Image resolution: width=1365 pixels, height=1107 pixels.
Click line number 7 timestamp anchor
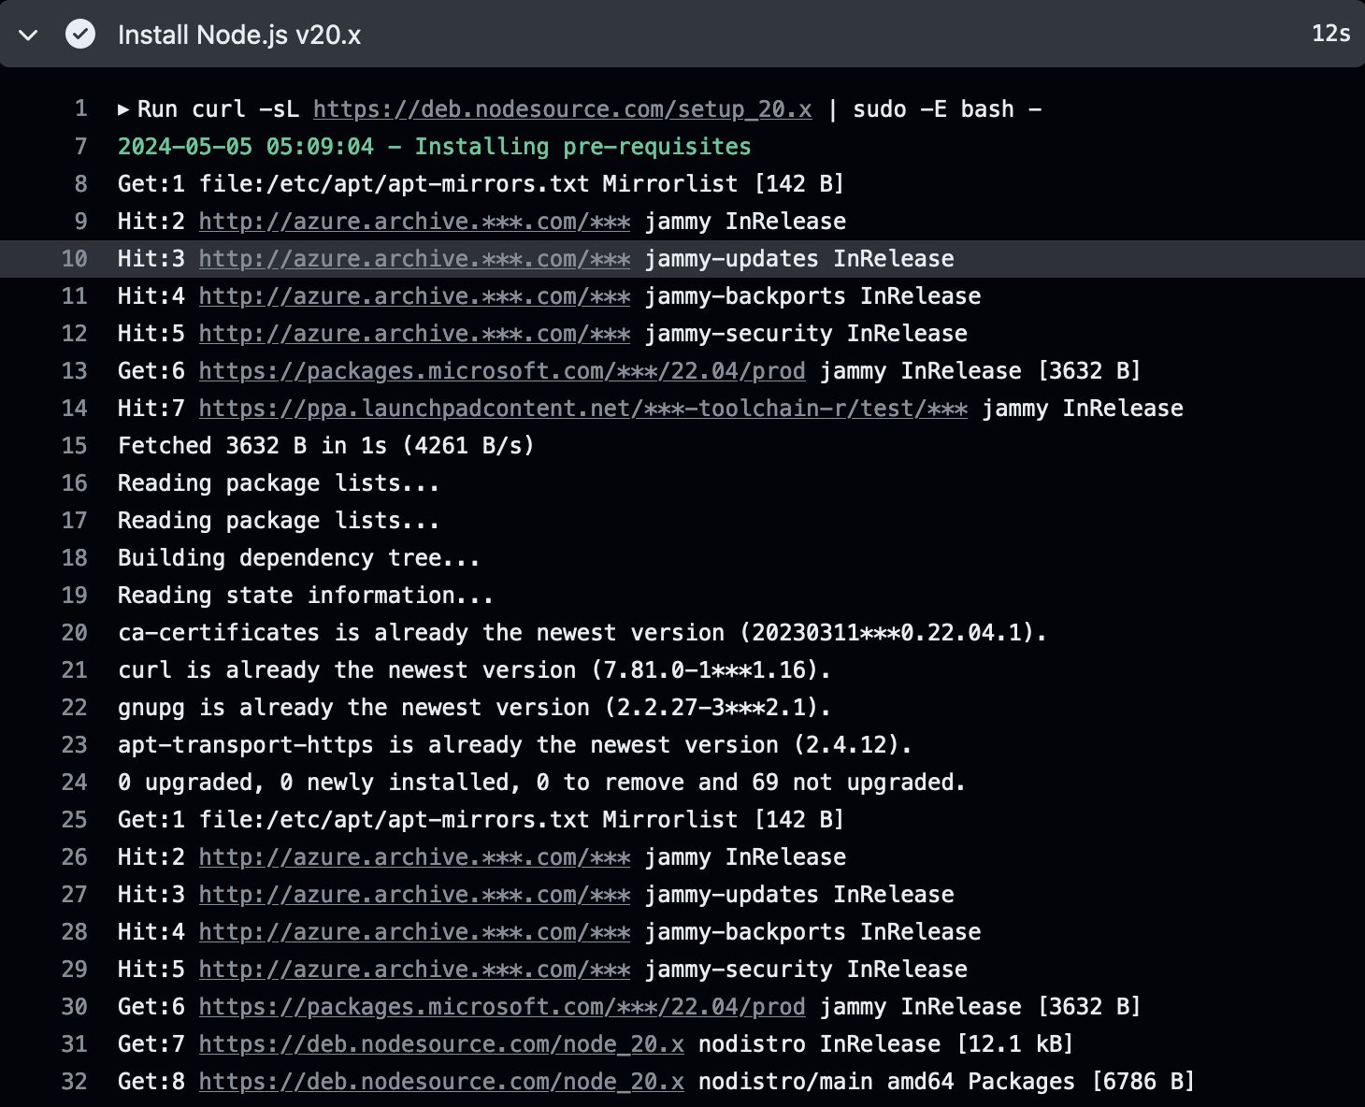pos(80,147)
